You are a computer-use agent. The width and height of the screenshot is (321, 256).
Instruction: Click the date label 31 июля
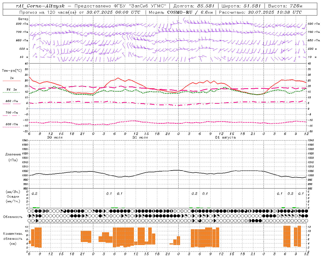coord(140,137)
